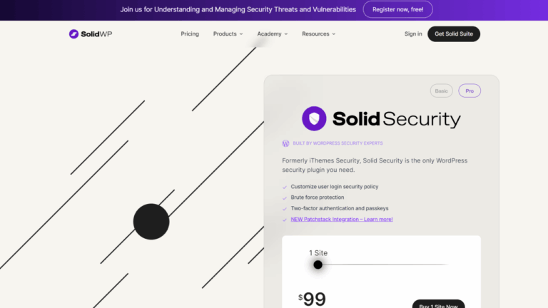Click checkmark next to Brute force protection
The width and height of the screenshot is (548, 308).
pyautogui.click(x=285, y=197)
